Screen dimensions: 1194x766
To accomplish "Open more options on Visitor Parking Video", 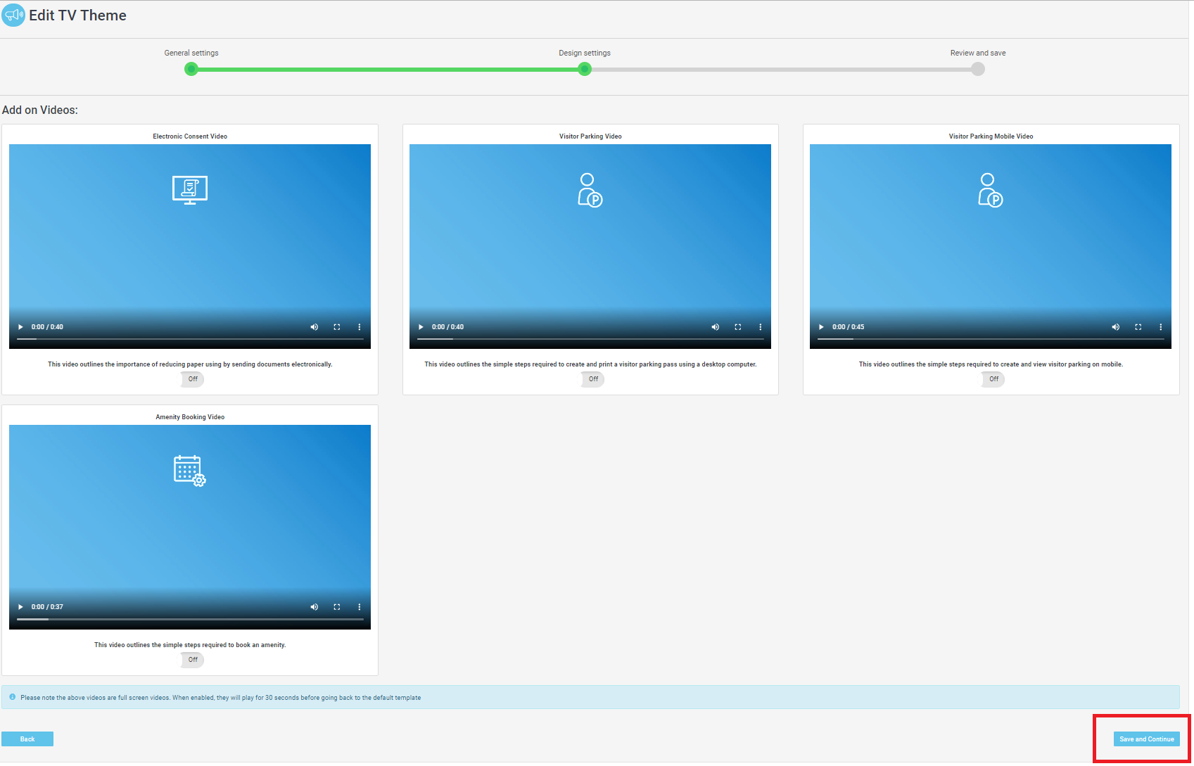I will pos(760,327).
